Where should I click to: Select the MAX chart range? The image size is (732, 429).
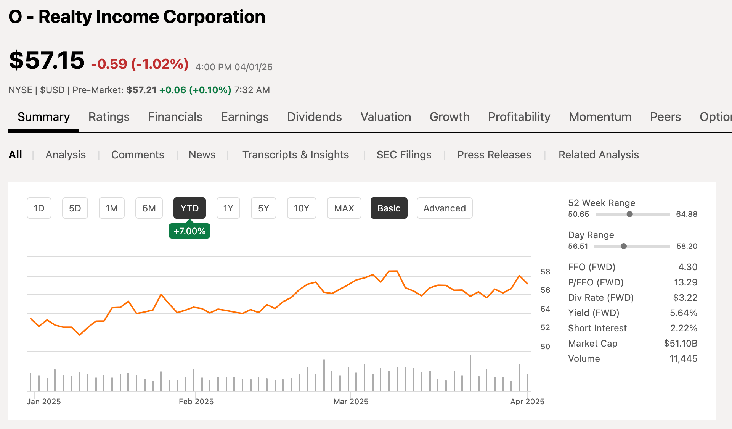[344, 208]
